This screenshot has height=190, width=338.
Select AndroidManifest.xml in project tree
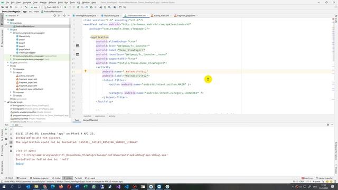25,26
